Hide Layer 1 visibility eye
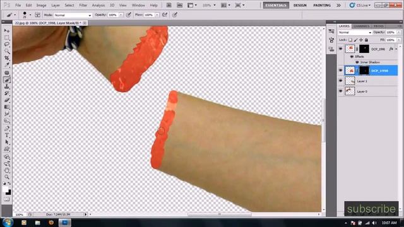This screenshot has height=227, width=404. click(341, 81)
